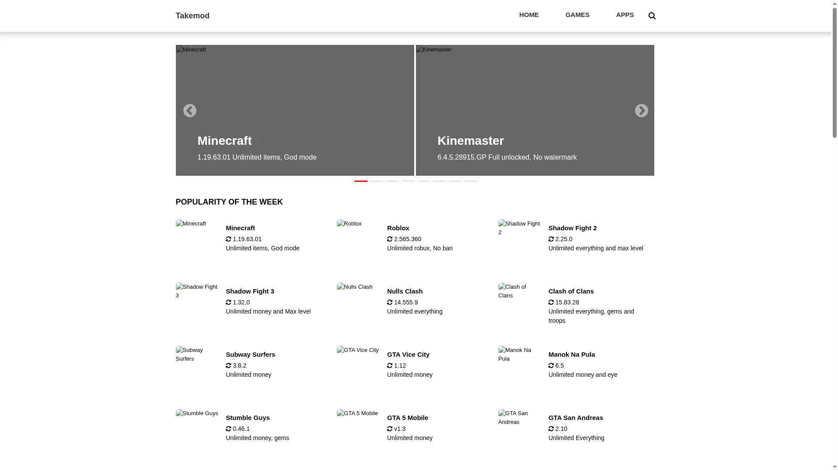Click "Unlimited money and Max level" description
The width and height of the screenshot is (838, 471).
pyautogui.click(x=268, y=311)
